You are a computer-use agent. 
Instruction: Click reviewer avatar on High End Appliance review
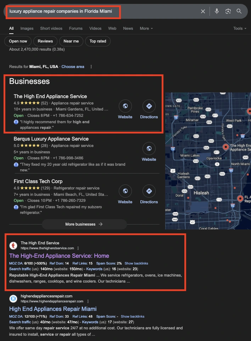click(x=16, y=122)
